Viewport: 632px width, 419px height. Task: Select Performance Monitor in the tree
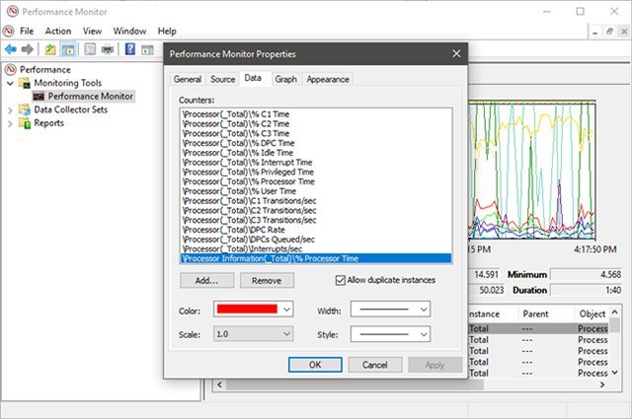(90, 97)
